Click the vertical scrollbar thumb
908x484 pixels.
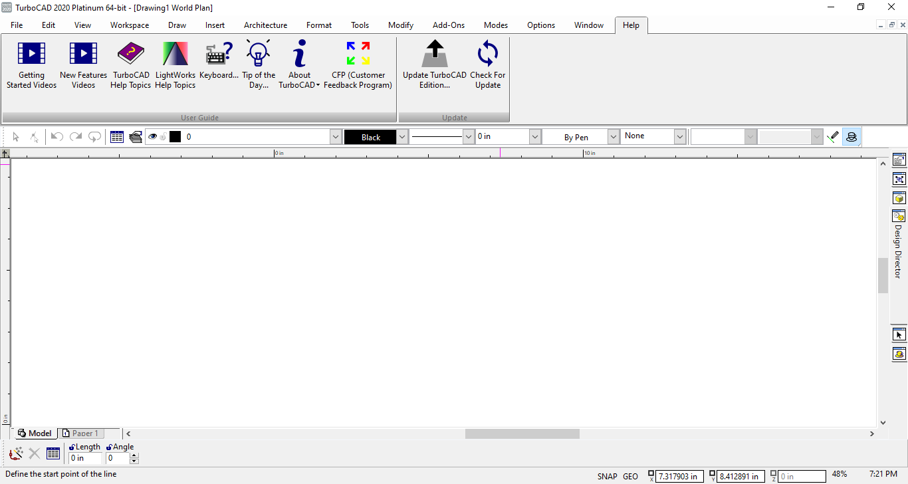tap(883, 275)
